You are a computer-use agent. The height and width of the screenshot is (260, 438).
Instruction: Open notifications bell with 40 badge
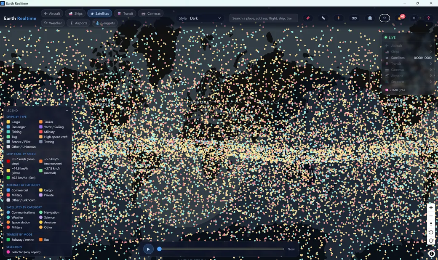(400, 18)
